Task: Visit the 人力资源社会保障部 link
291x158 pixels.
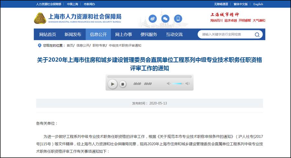Action: (x=49, y=4)
